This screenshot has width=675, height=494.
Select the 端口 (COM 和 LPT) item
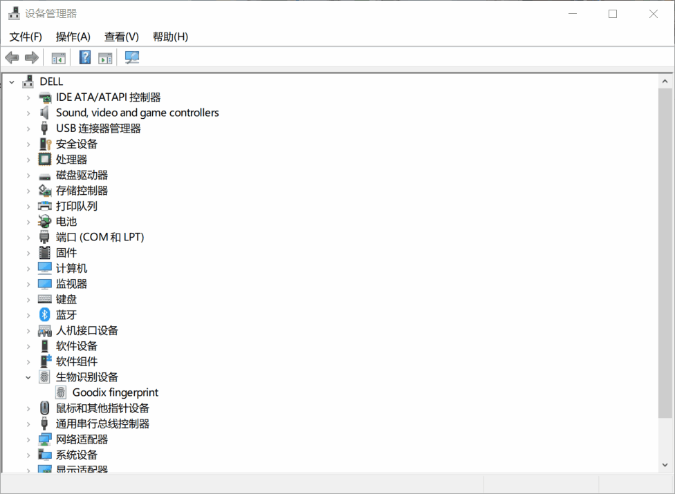(x=100, y=237)
